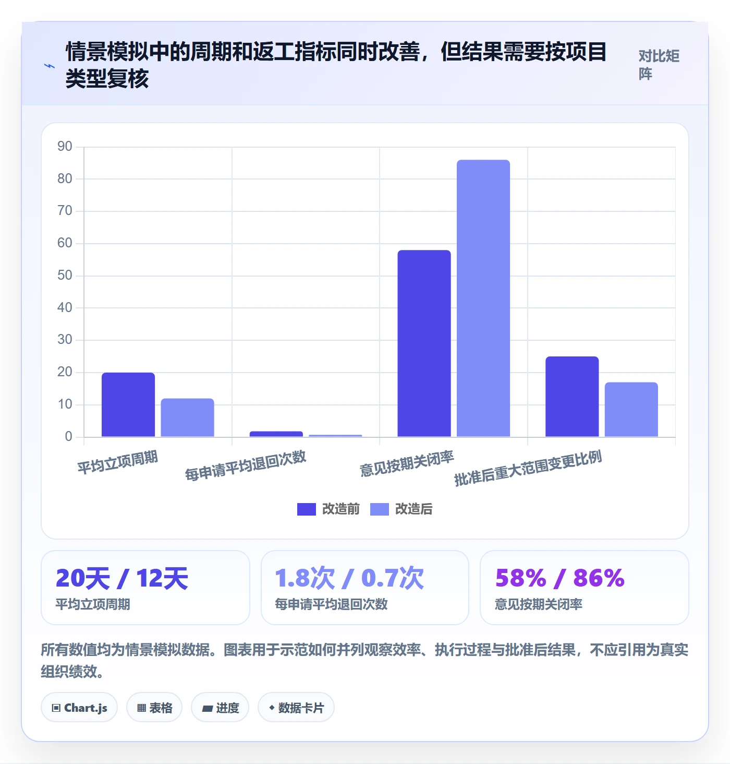Click the disclaimer paragraph starting with 所有数值均为
Screen dimensions: 730x764
click(x=365, y=660)
